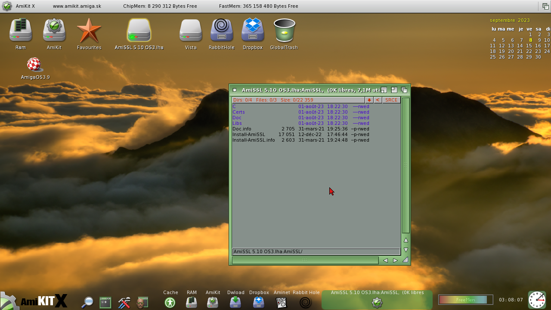
Task: Open the AmiKit dock icon
Action: point(213,302)
